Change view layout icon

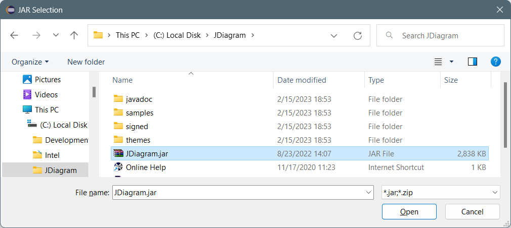(438, 62)
